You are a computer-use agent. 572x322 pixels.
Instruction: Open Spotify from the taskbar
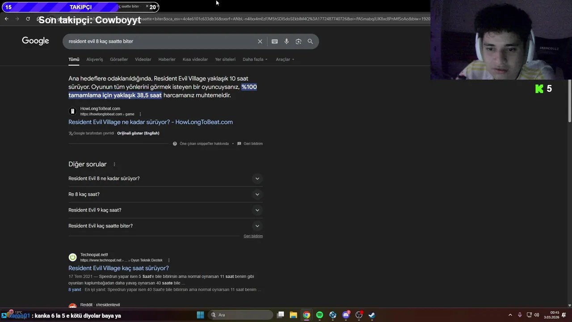(320, 315)
